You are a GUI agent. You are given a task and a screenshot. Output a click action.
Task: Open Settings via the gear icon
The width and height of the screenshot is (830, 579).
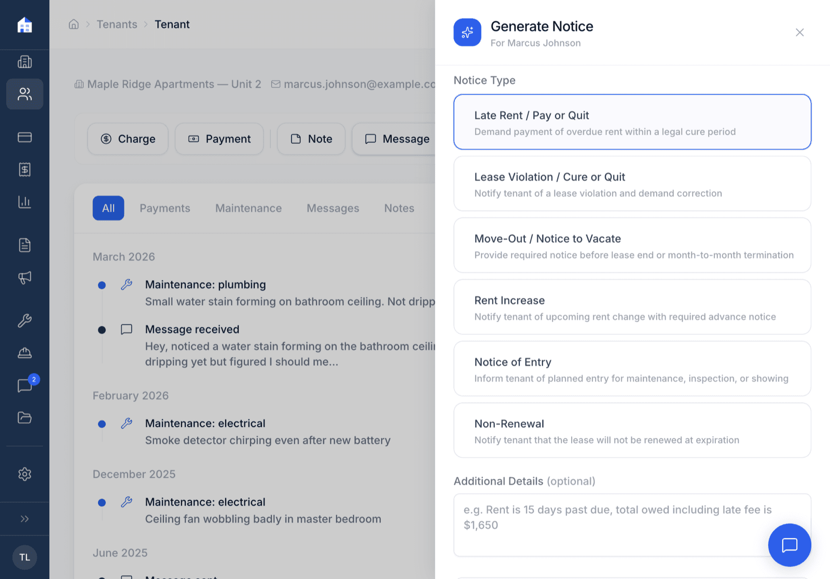tap(24, 474)
